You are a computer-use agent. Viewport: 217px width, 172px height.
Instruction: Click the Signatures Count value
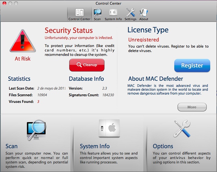[108, 95]
